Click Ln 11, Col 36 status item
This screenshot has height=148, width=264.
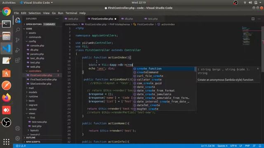[x=207, y=146]
